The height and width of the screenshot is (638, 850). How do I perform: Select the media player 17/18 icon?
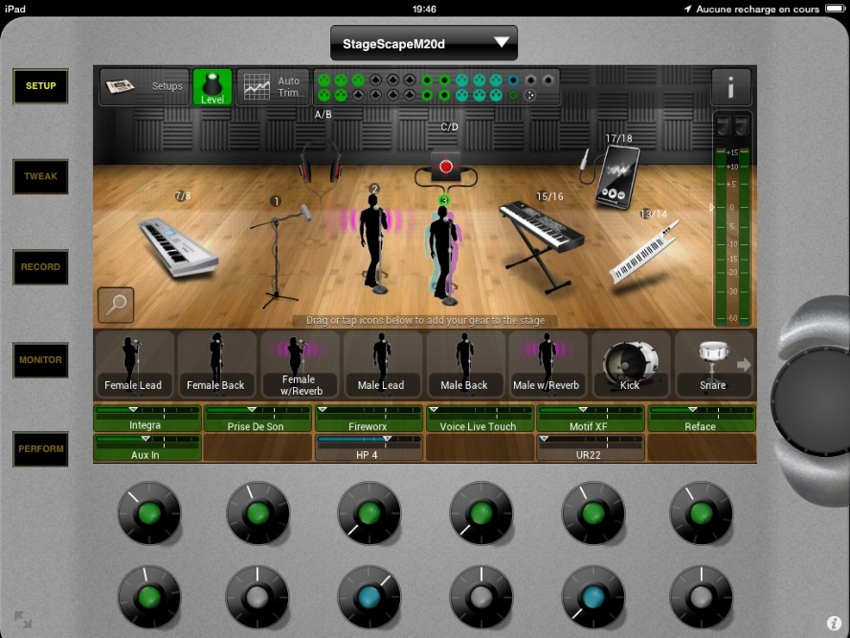(615, 177)
